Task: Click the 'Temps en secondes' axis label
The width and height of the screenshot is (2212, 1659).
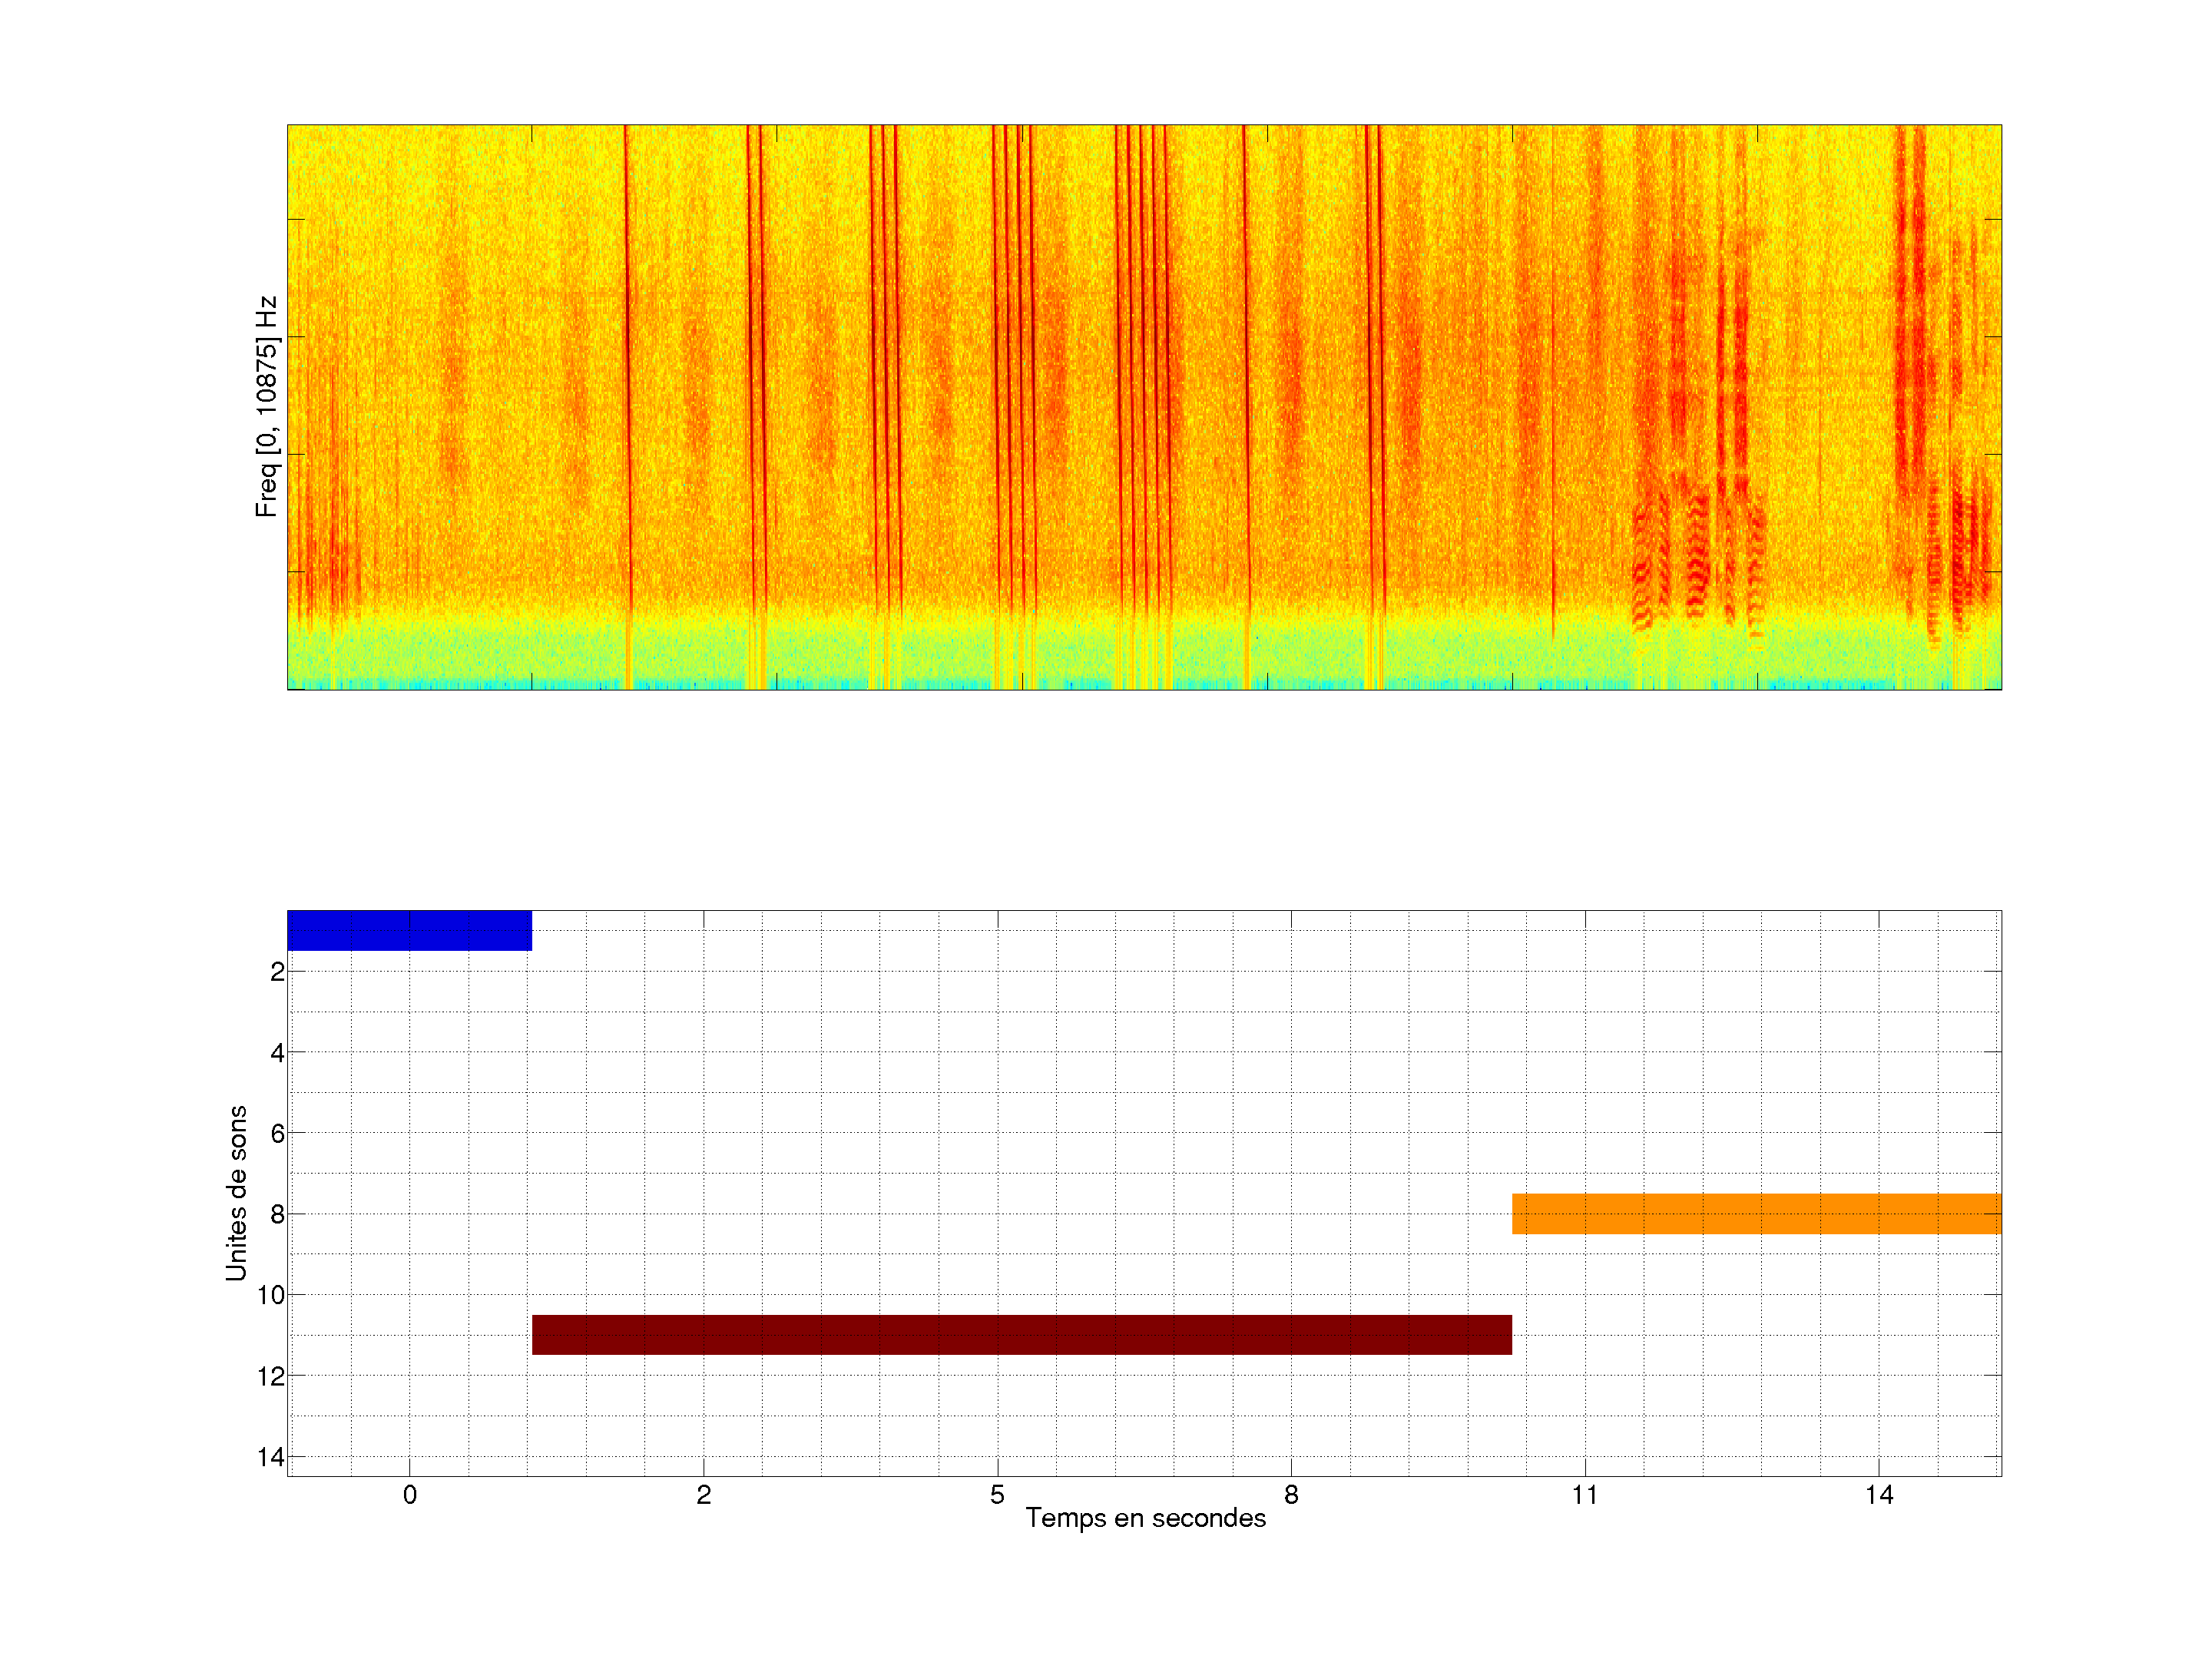Action: click(x=1145, y=1518)
